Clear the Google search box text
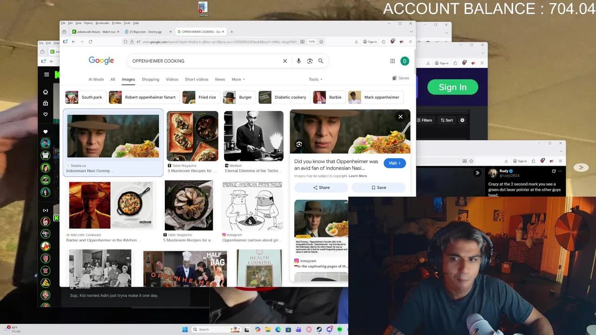The height and width of the screenshot is (335, 596). coord(285,61)
